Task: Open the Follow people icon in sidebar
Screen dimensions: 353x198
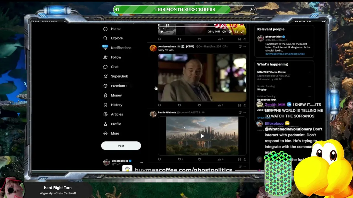Action: coord(105,57)
